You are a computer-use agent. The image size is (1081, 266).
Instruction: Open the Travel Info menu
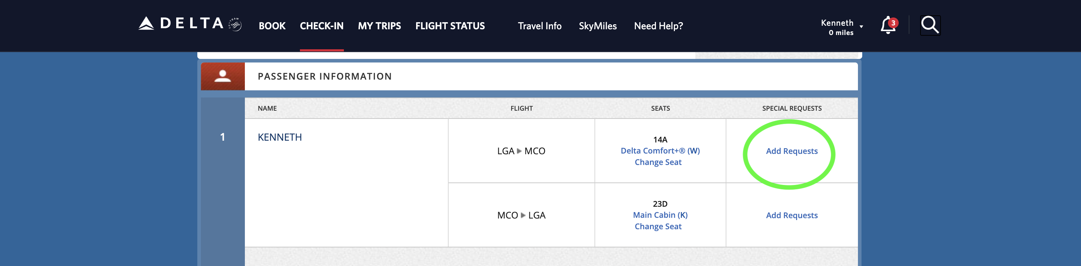539,26
